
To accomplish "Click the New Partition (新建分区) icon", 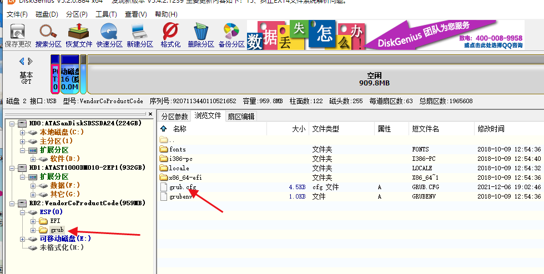I will (140, 35).
